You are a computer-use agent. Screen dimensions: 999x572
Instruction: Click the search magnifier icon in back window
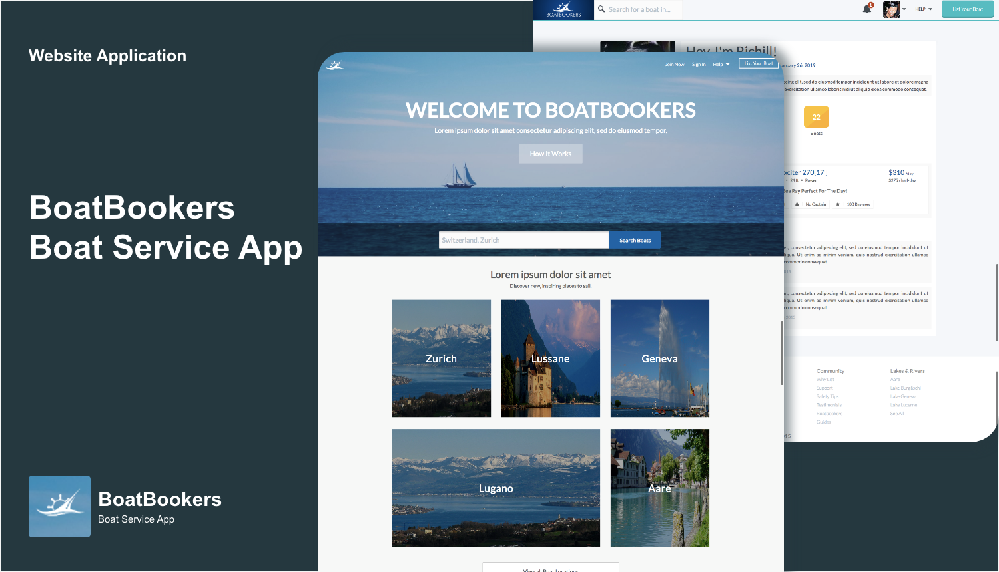(x=601, y=9)
